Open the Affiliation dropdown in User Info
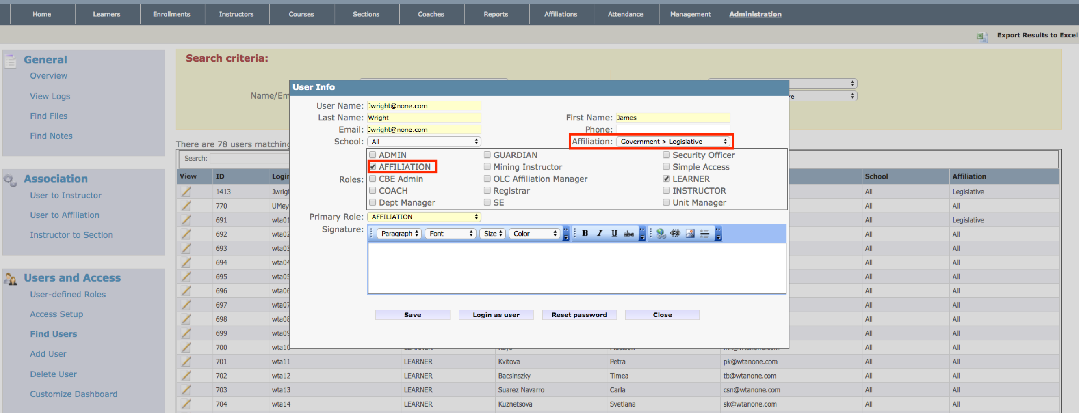The width and height of the screenshot is (1079, 413). pyautogui.click(x=673, y=142)
